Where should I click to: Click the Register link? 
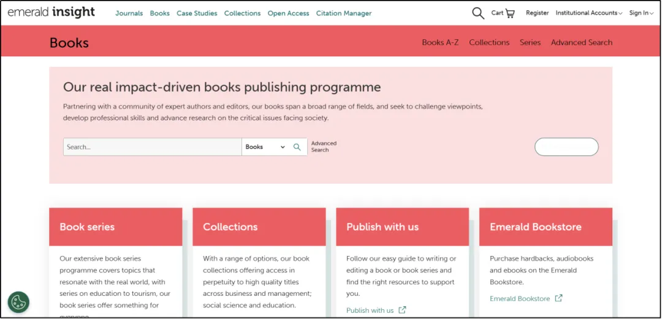click(x=538, y=13)
